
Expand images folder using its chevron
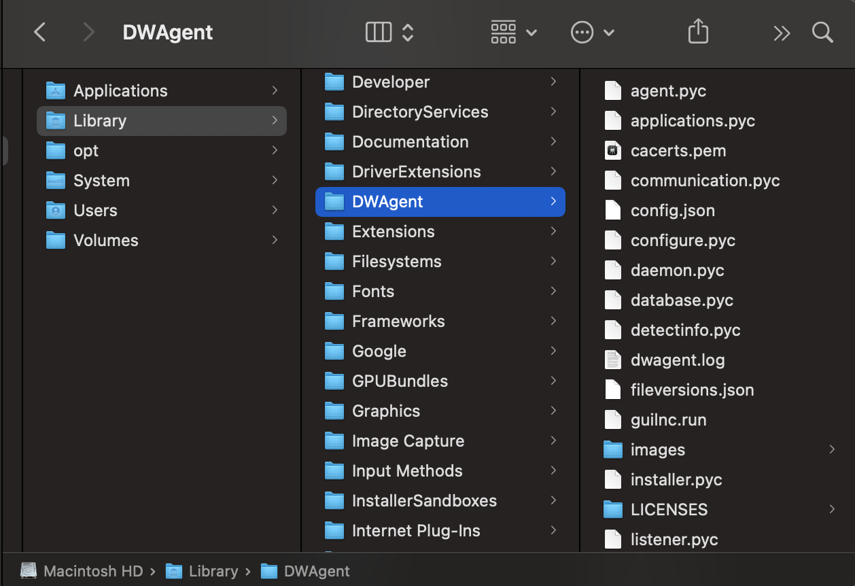pyautogui.click(x=832, y=449)
